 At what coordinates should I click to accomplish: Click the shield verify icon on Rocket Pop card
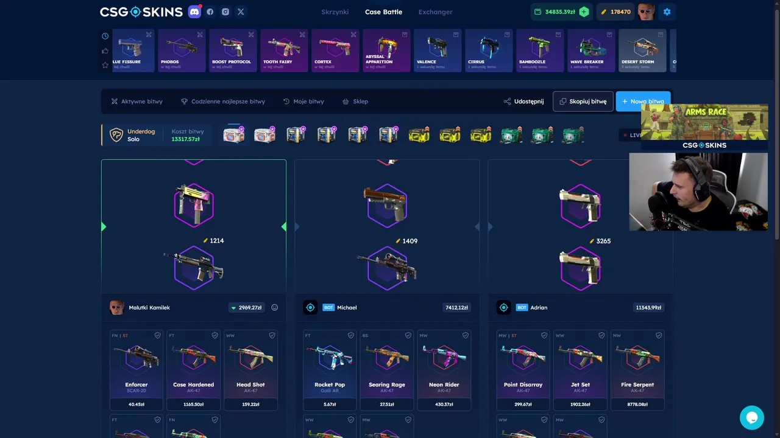tap(351, 335)
